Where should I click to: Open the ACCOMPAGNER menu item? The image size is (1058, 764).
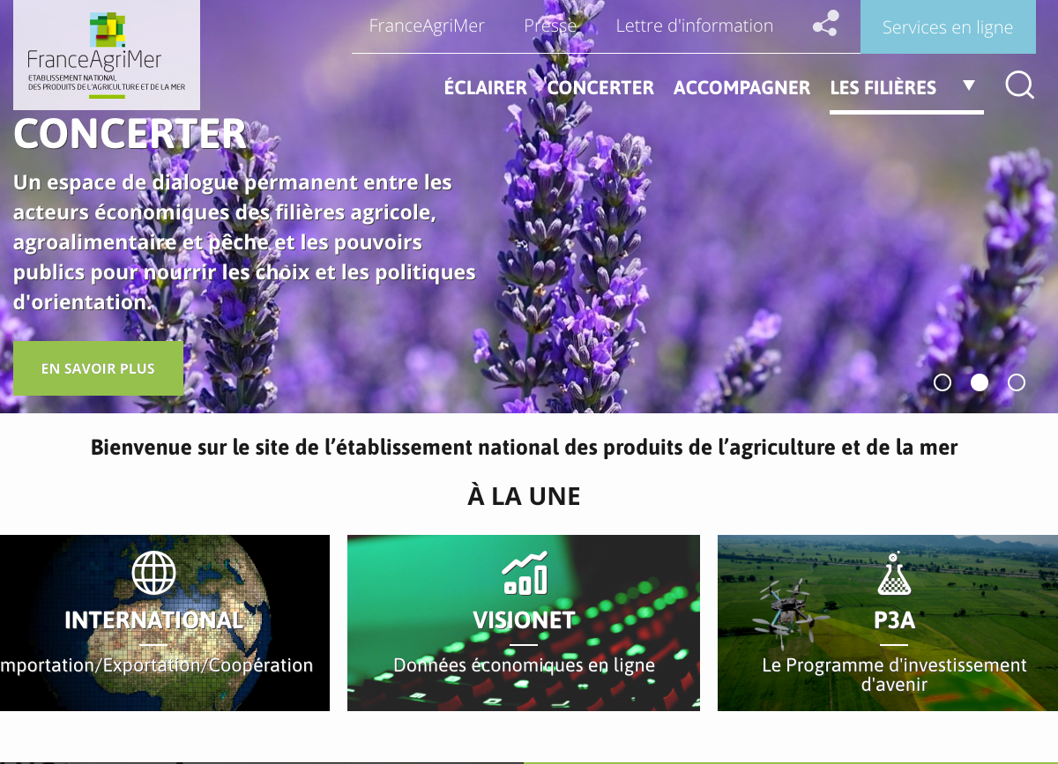[x=741, y=87]
